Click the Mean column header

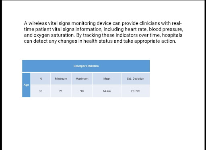click(x=107, y=79)
